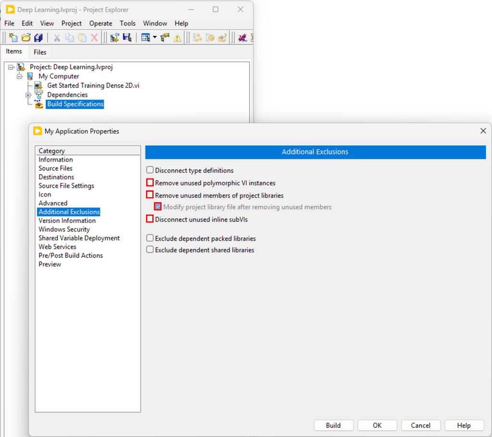Check Remove unused polymorphic VI instances
This screenshot has height=437, width=492.
pos(150,183)
